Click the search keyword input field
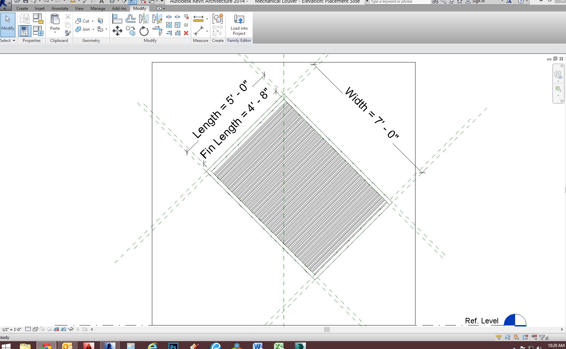 pyautogui.click(x=400, y=2)
